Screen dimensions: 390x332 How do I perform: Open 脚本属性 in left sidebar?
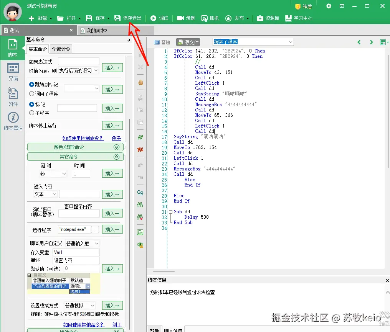pos(13,121)
